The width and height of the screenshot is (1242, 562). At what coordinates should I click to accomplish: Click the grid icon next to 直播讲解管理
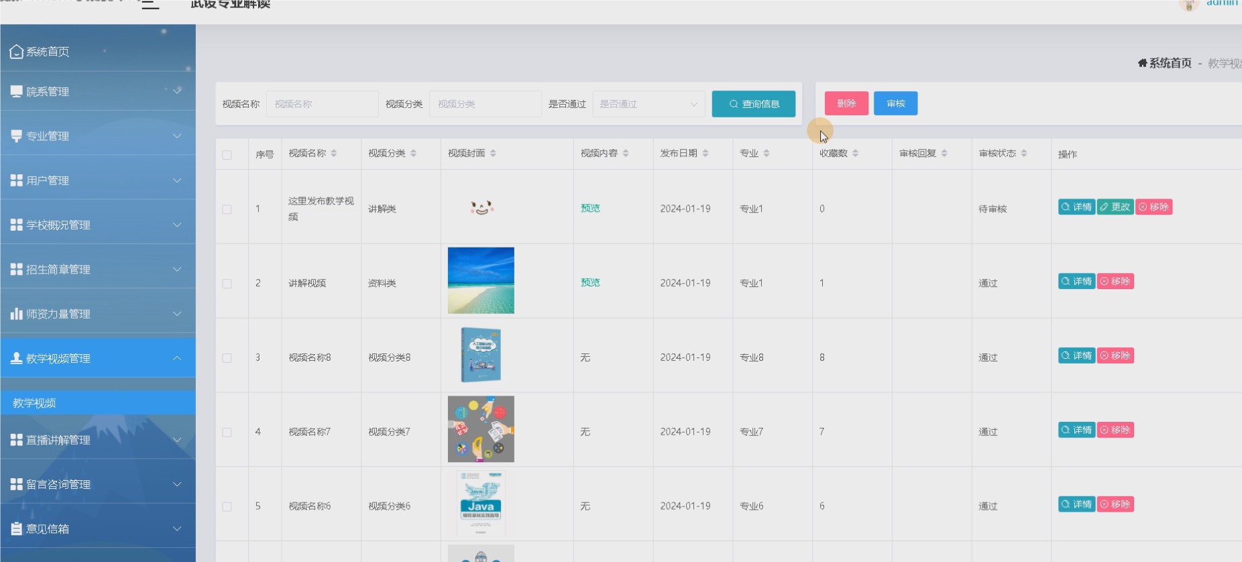(x=16, y=440)
